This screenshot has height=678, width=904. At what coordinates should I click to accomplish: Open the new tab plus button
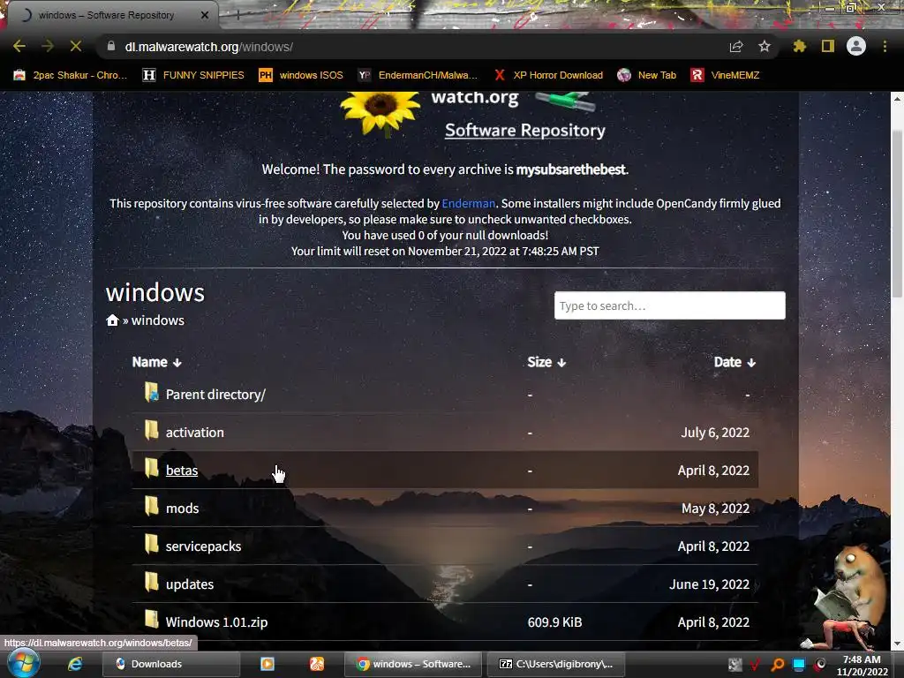[x=237, y=16]
